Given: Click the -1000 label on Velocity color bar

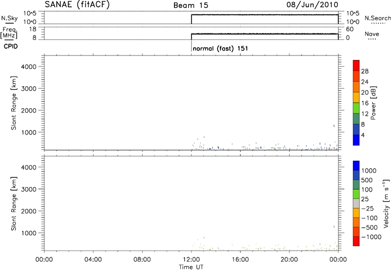Looking at the screenshot, I should pos(371,237).
